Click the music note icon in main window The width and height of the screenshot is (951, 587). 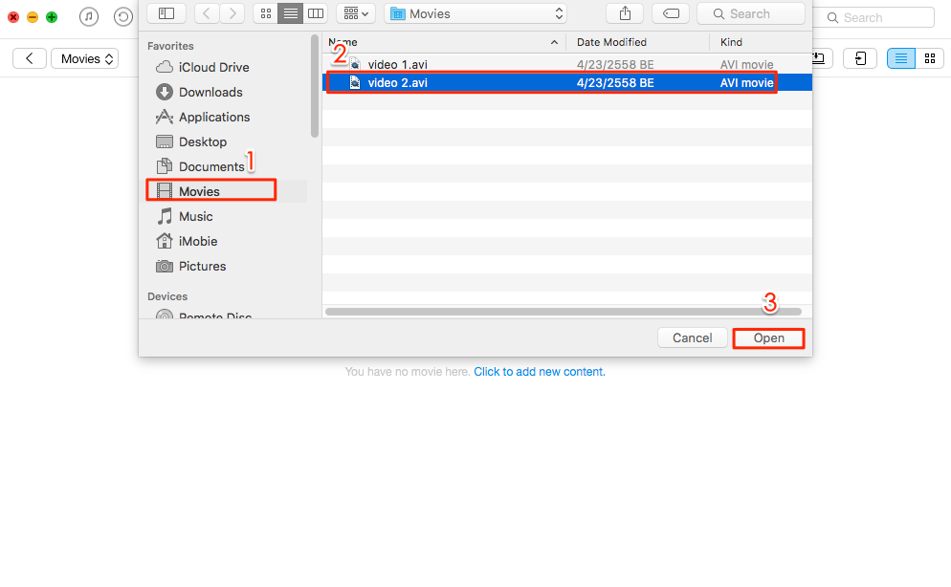point(89,17)
